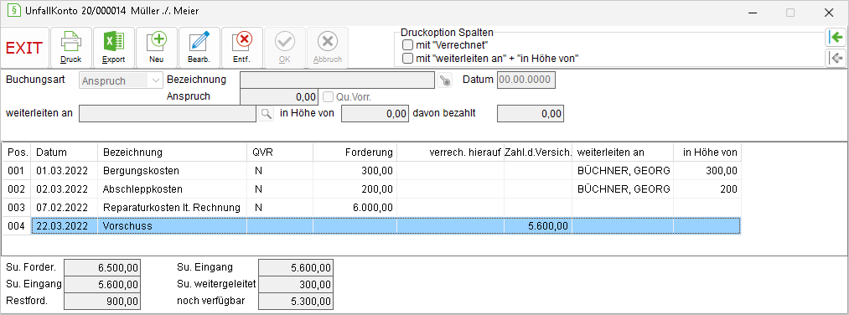The image size is (849, 315).
Task: Create new entry with Neu button
Action: pyautogui.click(x=157, y=48)
